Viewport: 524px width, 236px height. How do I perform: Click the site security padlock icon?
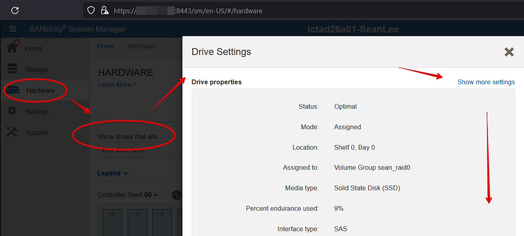coord(104,10)
